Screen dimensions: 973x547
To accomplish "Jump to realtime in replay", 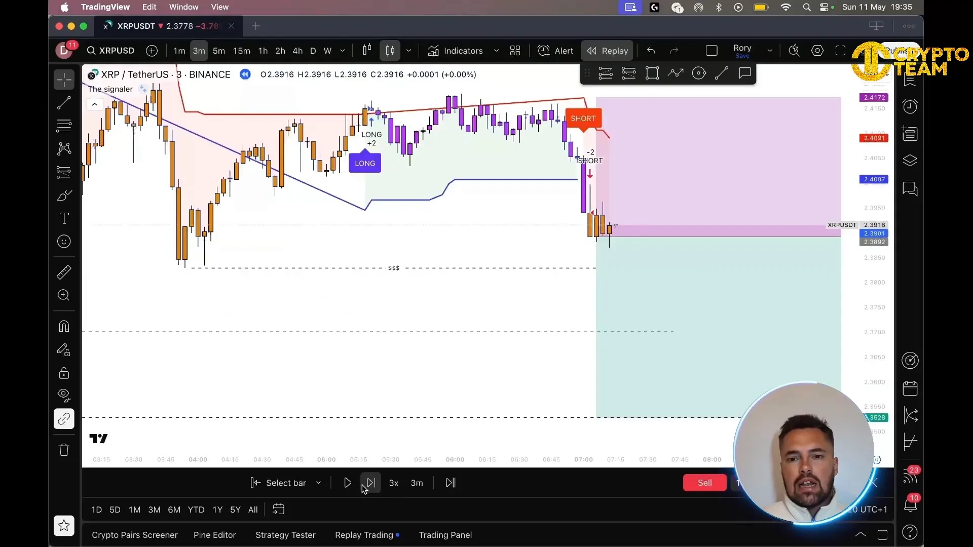I will pos(451,483).
